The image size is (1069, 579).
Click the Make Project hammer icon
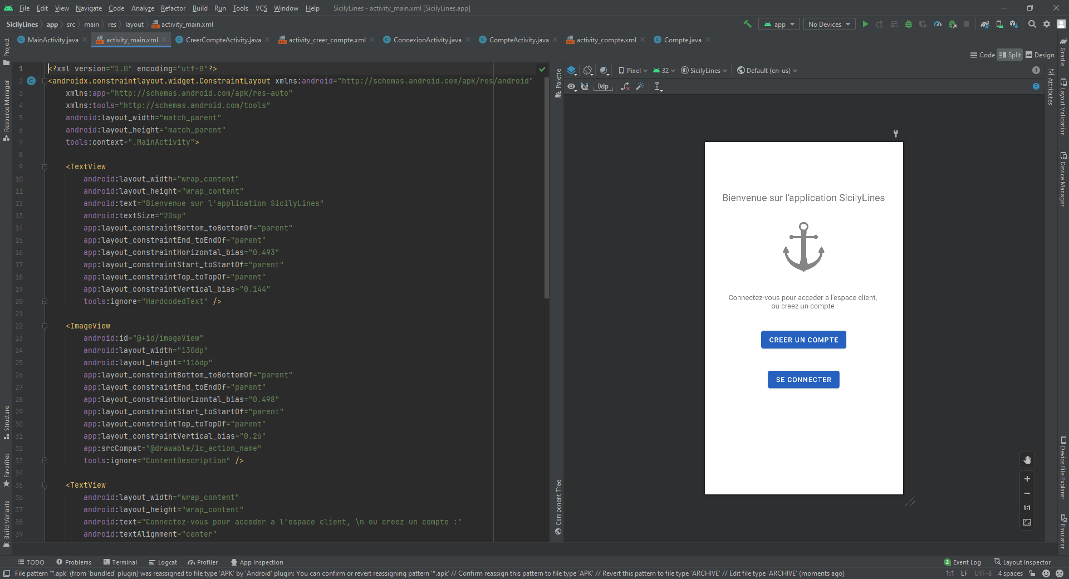[x=747, y=24]
